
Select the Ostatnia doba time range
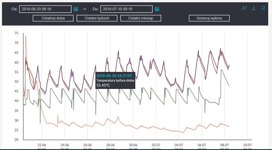click(x=53, y=18)
